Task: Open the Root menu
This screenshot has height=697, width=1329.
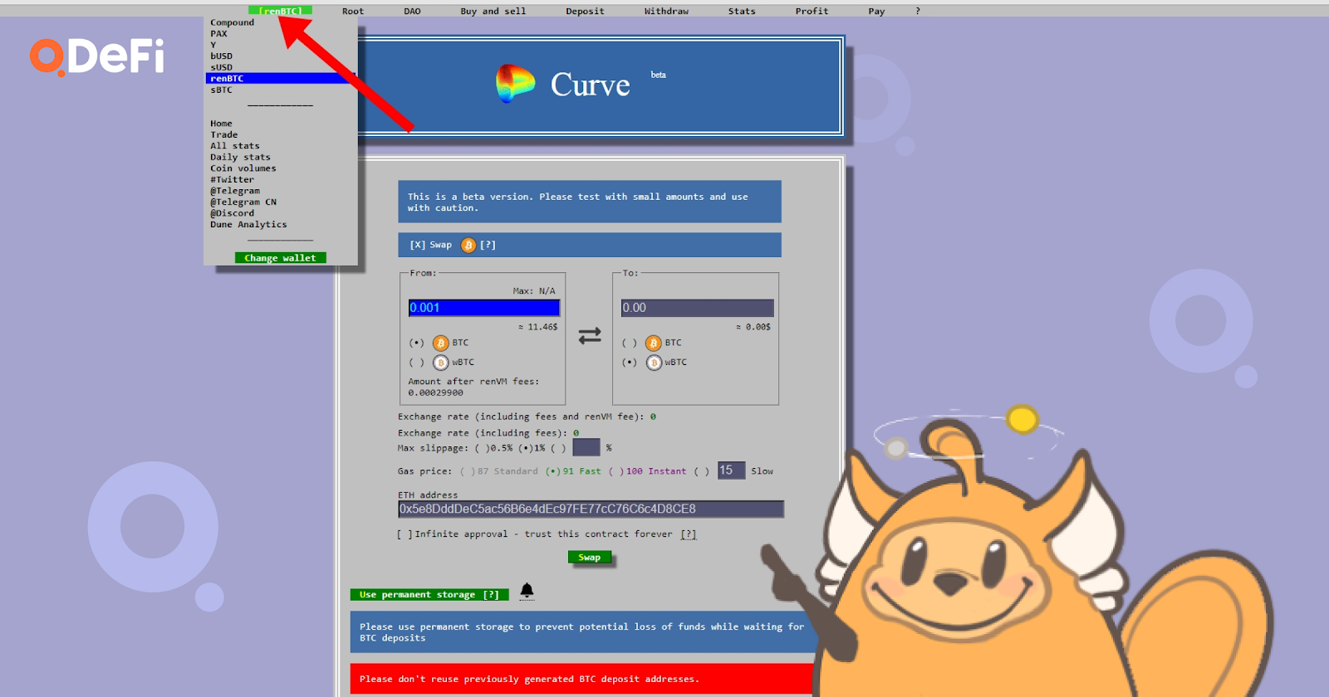Action: [x=353, y=11]
